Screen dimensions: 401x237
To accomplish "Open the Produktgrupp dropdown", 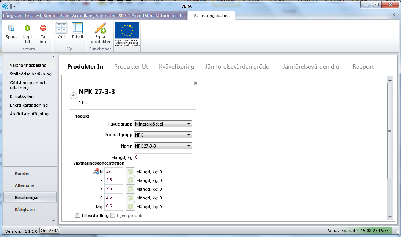I will click(x=163, y=135).
